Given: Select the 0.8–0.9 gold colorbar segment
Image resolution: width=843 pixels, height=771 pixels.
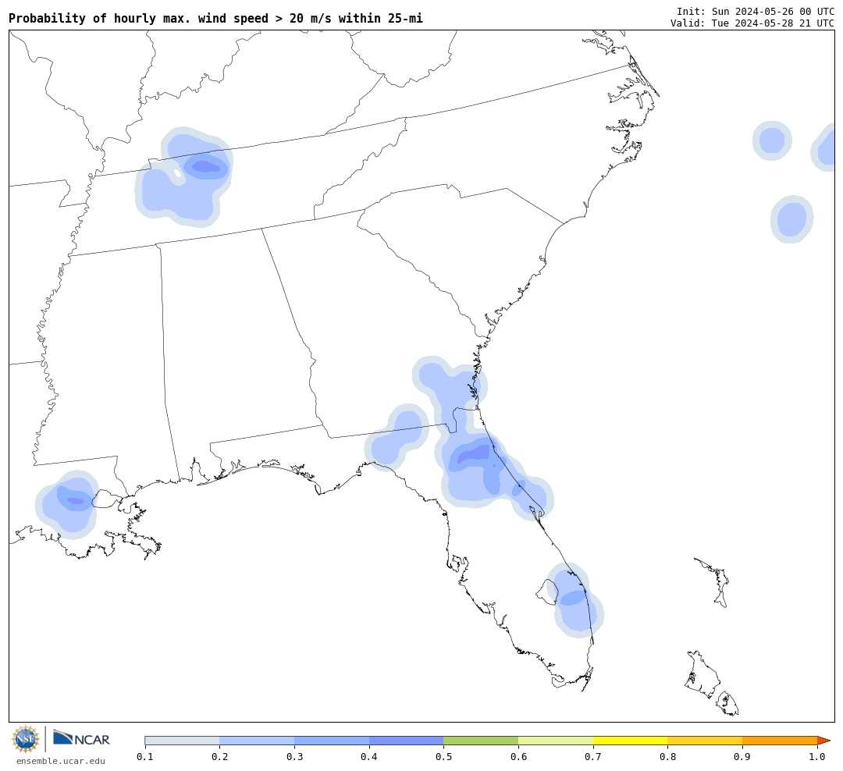Looking at the screenshot, I should pos(705,741).
